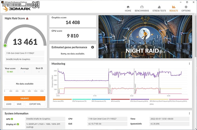Click the Graphics test 1 marker in chart
Viewport: 197px width, 130px height.
coord(110,88)
